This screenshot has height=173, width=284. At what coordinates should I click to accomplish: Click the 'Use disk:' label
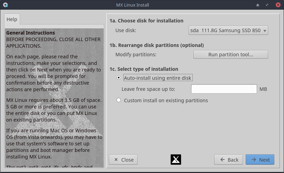126,30
